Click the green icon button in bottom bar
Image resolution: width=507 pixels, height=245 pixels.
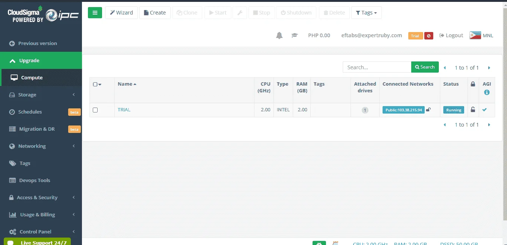click(319, 243)
